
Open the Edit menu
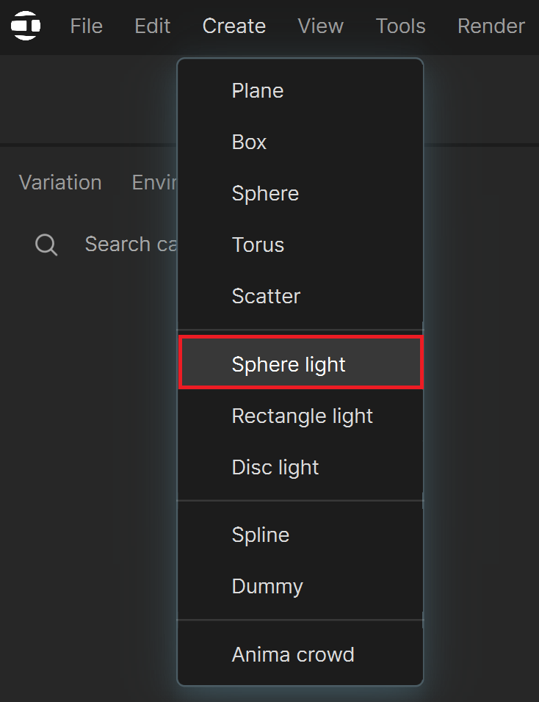[153, 26]
